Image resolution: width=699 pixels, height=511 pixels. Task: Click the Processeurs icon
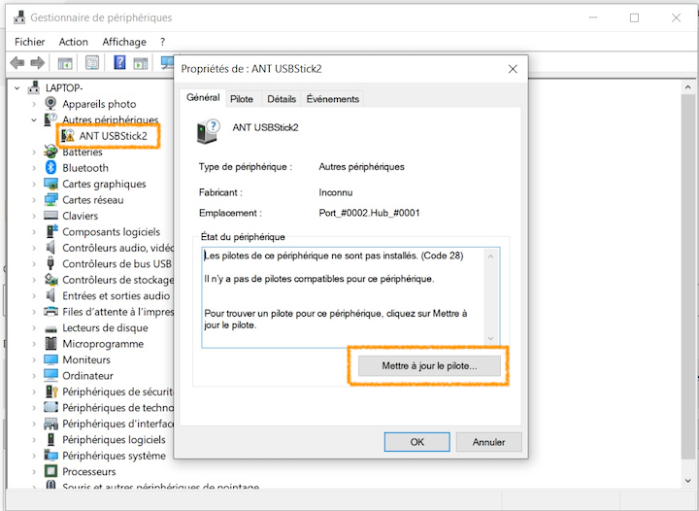click(50, 471)
